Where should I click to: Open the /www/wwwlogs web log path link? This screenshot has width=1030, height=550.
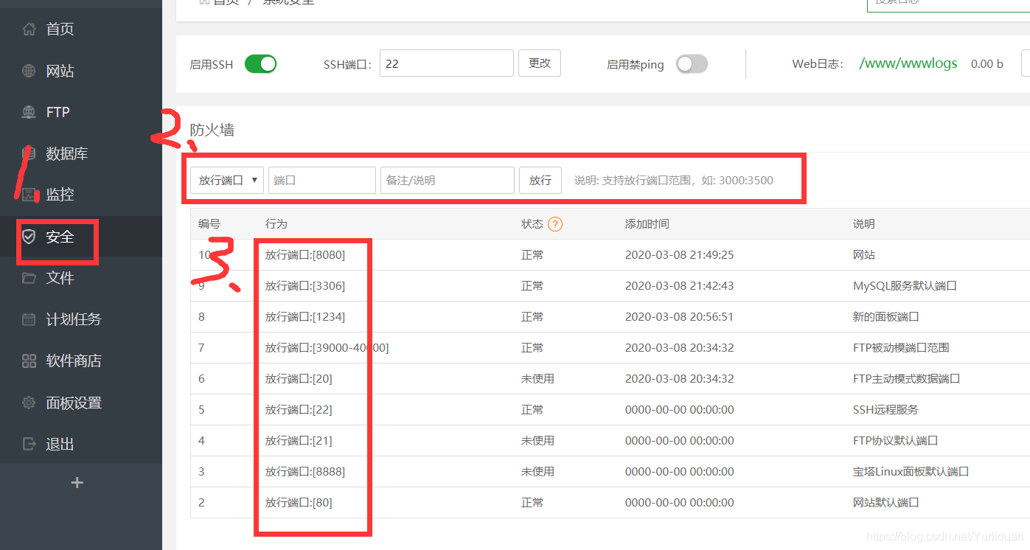pos(908,63)
